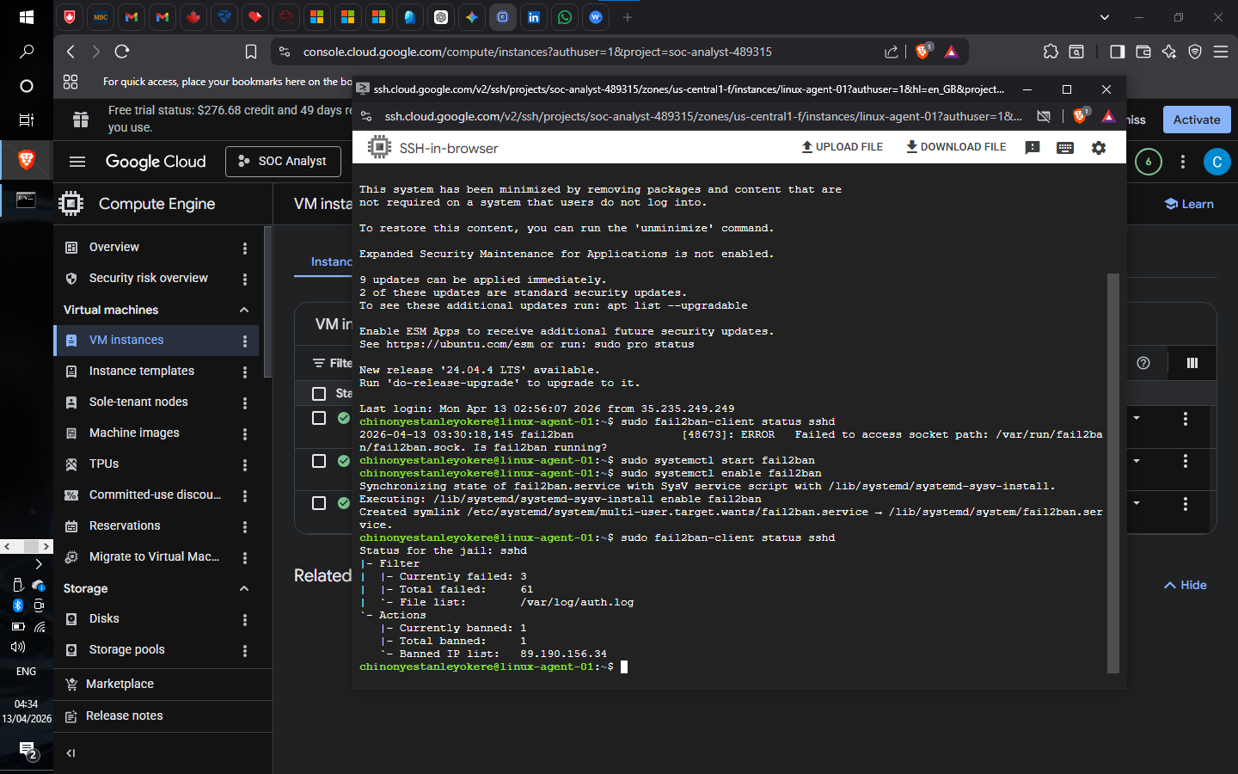
Task: Click the SSH send feedback icon
Action: (1033, 148)
